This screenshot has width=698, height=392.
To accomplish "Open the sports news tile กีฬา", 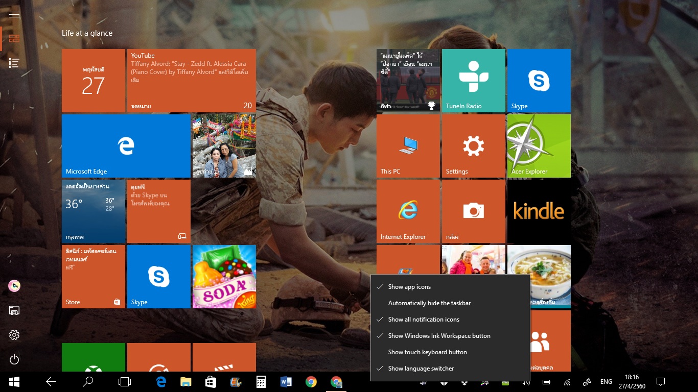I will tap(408, 81).
